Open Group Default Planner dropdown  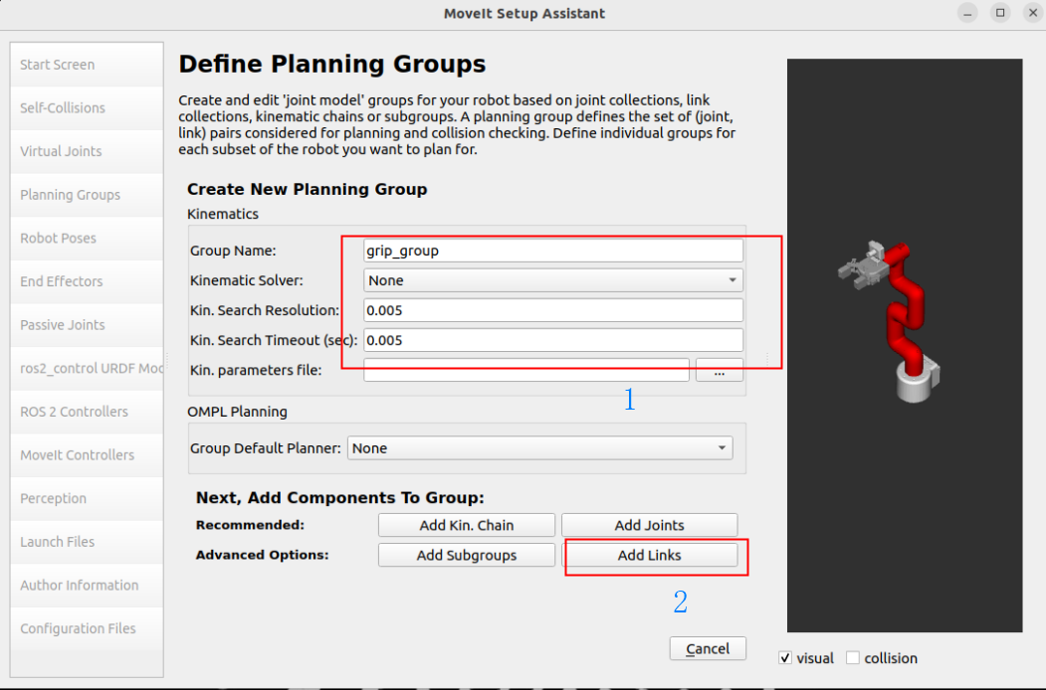coord(539,448)
